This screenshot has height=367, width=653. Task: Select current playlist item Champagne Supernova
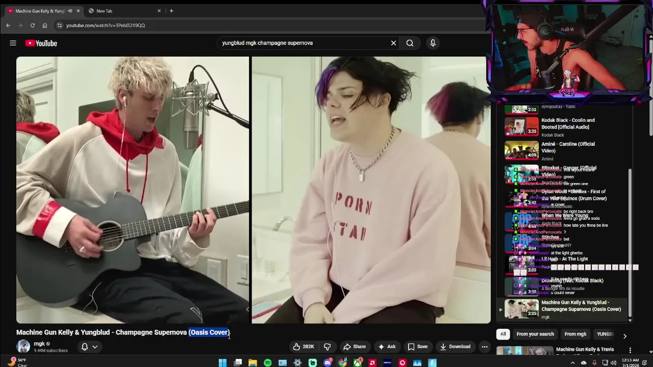point(563,309)
